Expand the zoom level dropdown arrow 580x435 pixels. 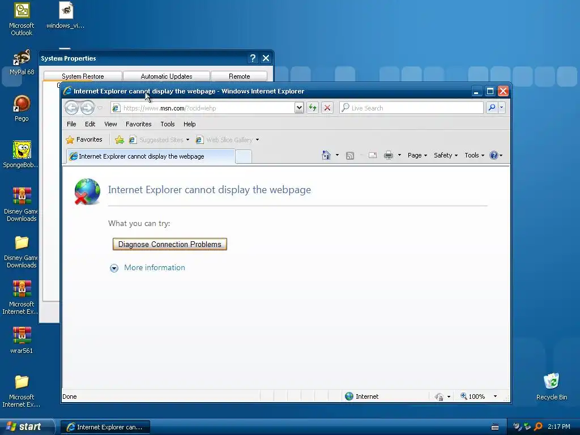[x=495, y=396]
